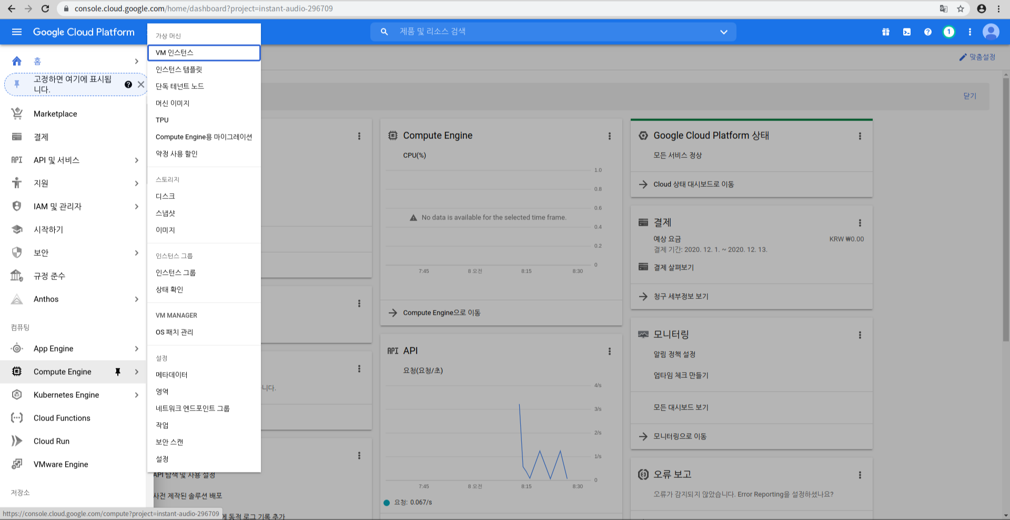Expand IAM 및 관리자 submenu chevron
The image size is (1010, 520).
click(x=137, y=206)
